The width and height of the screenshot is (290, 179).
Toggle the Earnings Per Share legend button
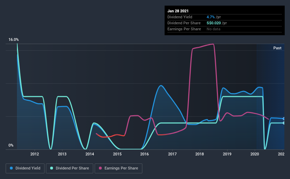118,168
